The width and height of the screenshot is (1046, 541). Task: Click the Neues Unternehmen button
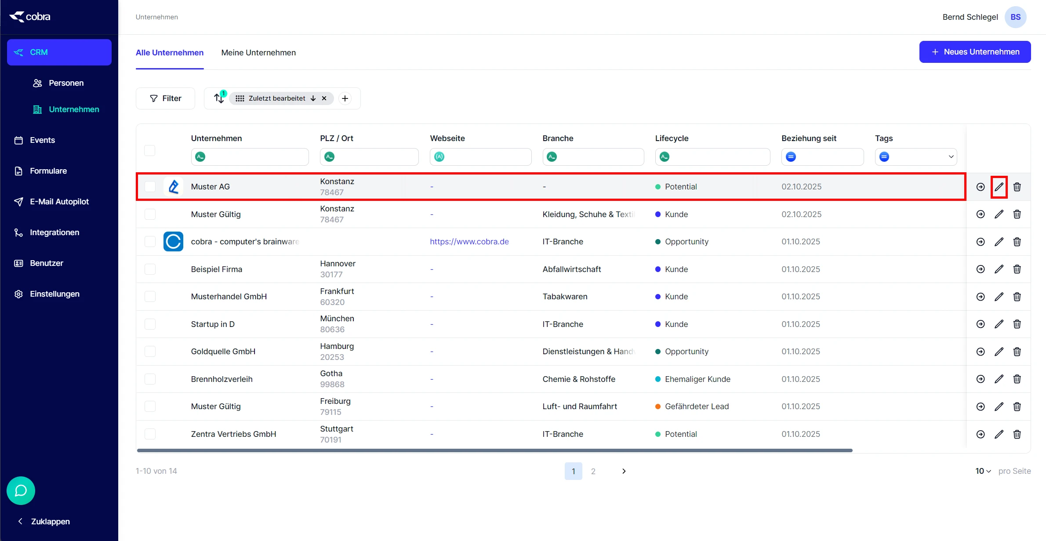(x=975, y=52)
